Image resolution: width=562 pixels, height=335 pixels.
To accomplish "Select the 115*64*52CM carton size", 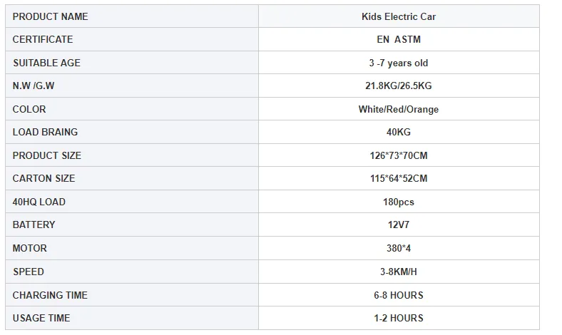I will coord(398,178).
